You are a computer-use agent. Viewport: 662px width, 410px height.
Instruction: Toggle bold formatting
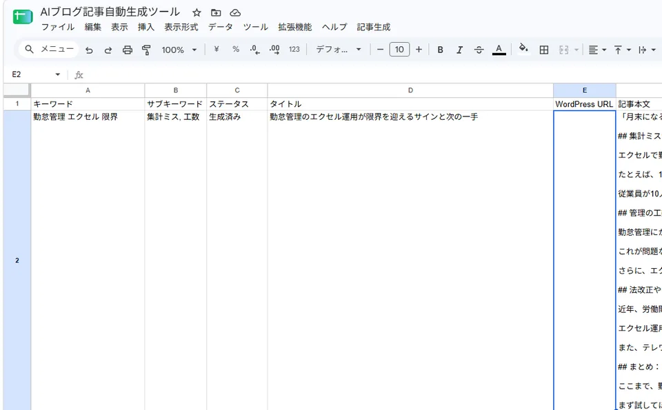(x=440, y=50)
